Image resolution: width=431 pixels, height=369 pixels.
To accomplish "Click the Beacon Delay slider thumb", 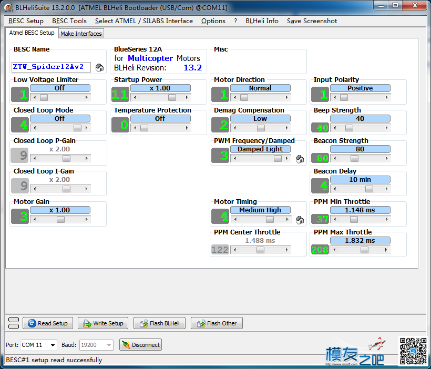I will pyautogui.click(x=369, y=189).
